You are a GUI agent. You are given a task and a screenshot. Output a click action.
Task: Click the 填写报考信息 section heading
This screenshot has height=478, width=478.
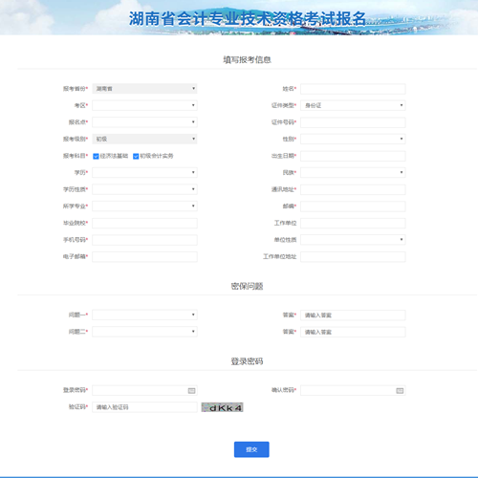point(247,59)
